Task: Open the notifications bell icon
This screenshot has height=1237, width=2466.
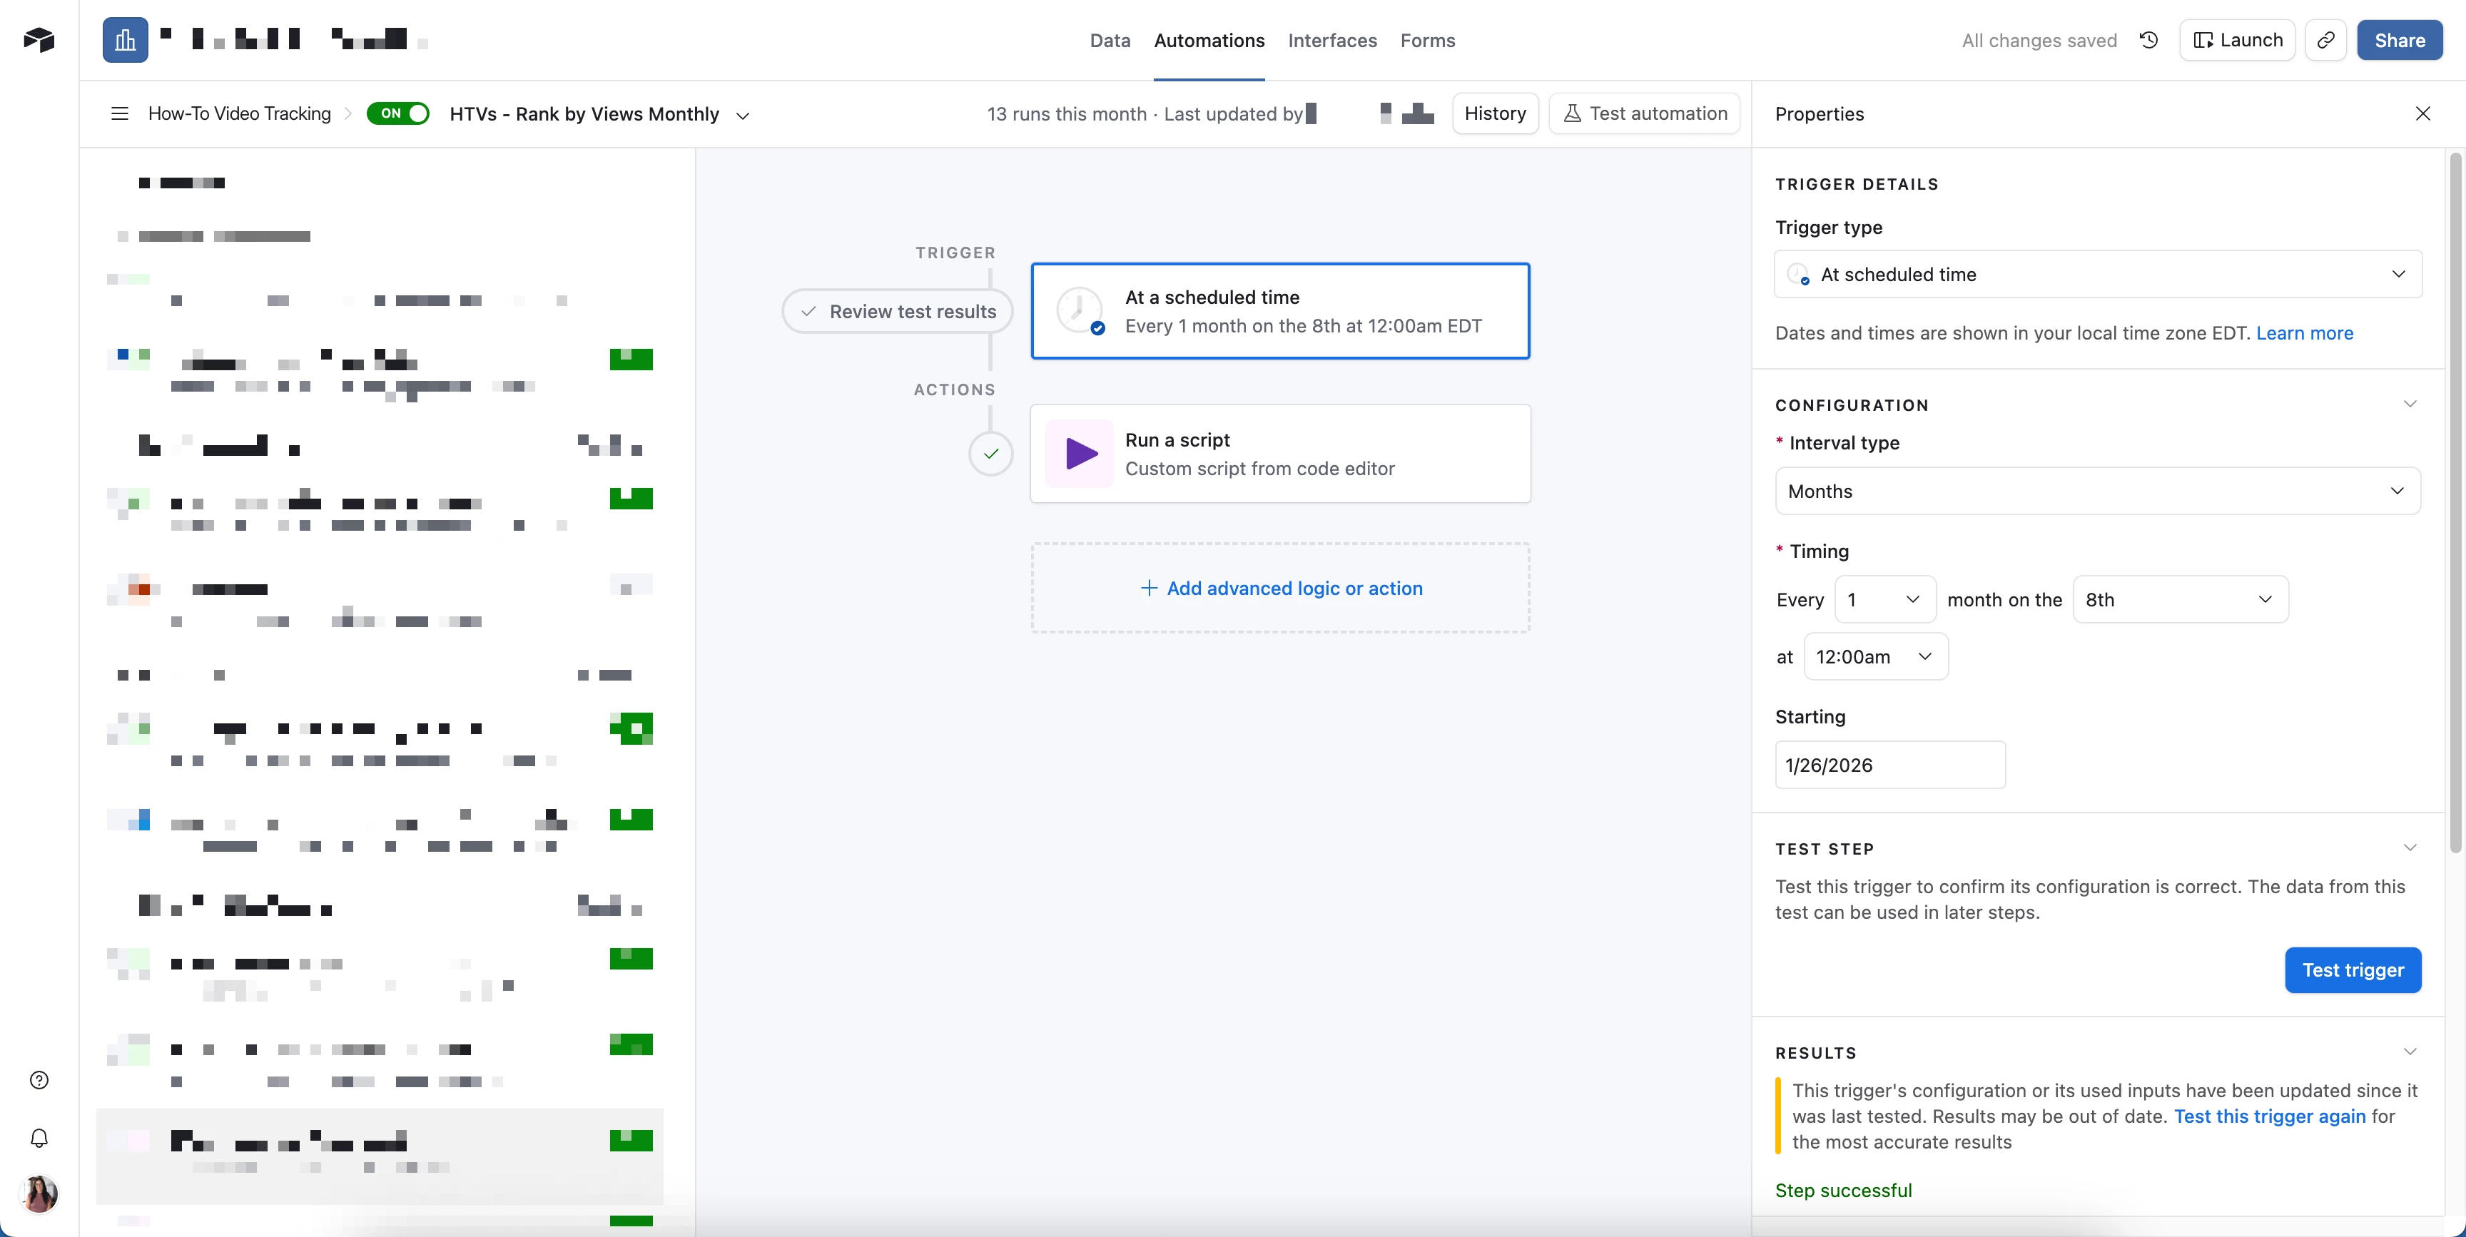Action: 39,1137
